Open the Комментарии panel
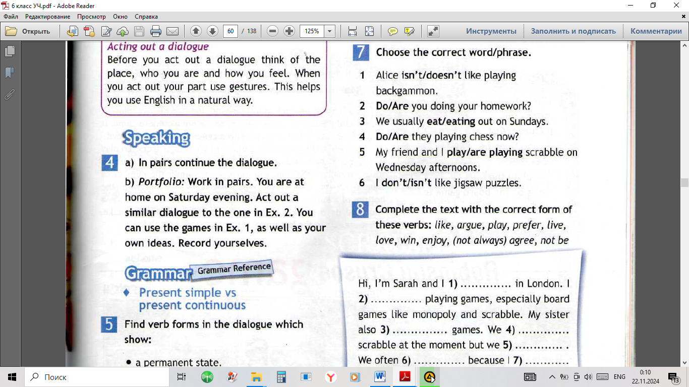This screenshot has height=387, width=689. (656, 31)
